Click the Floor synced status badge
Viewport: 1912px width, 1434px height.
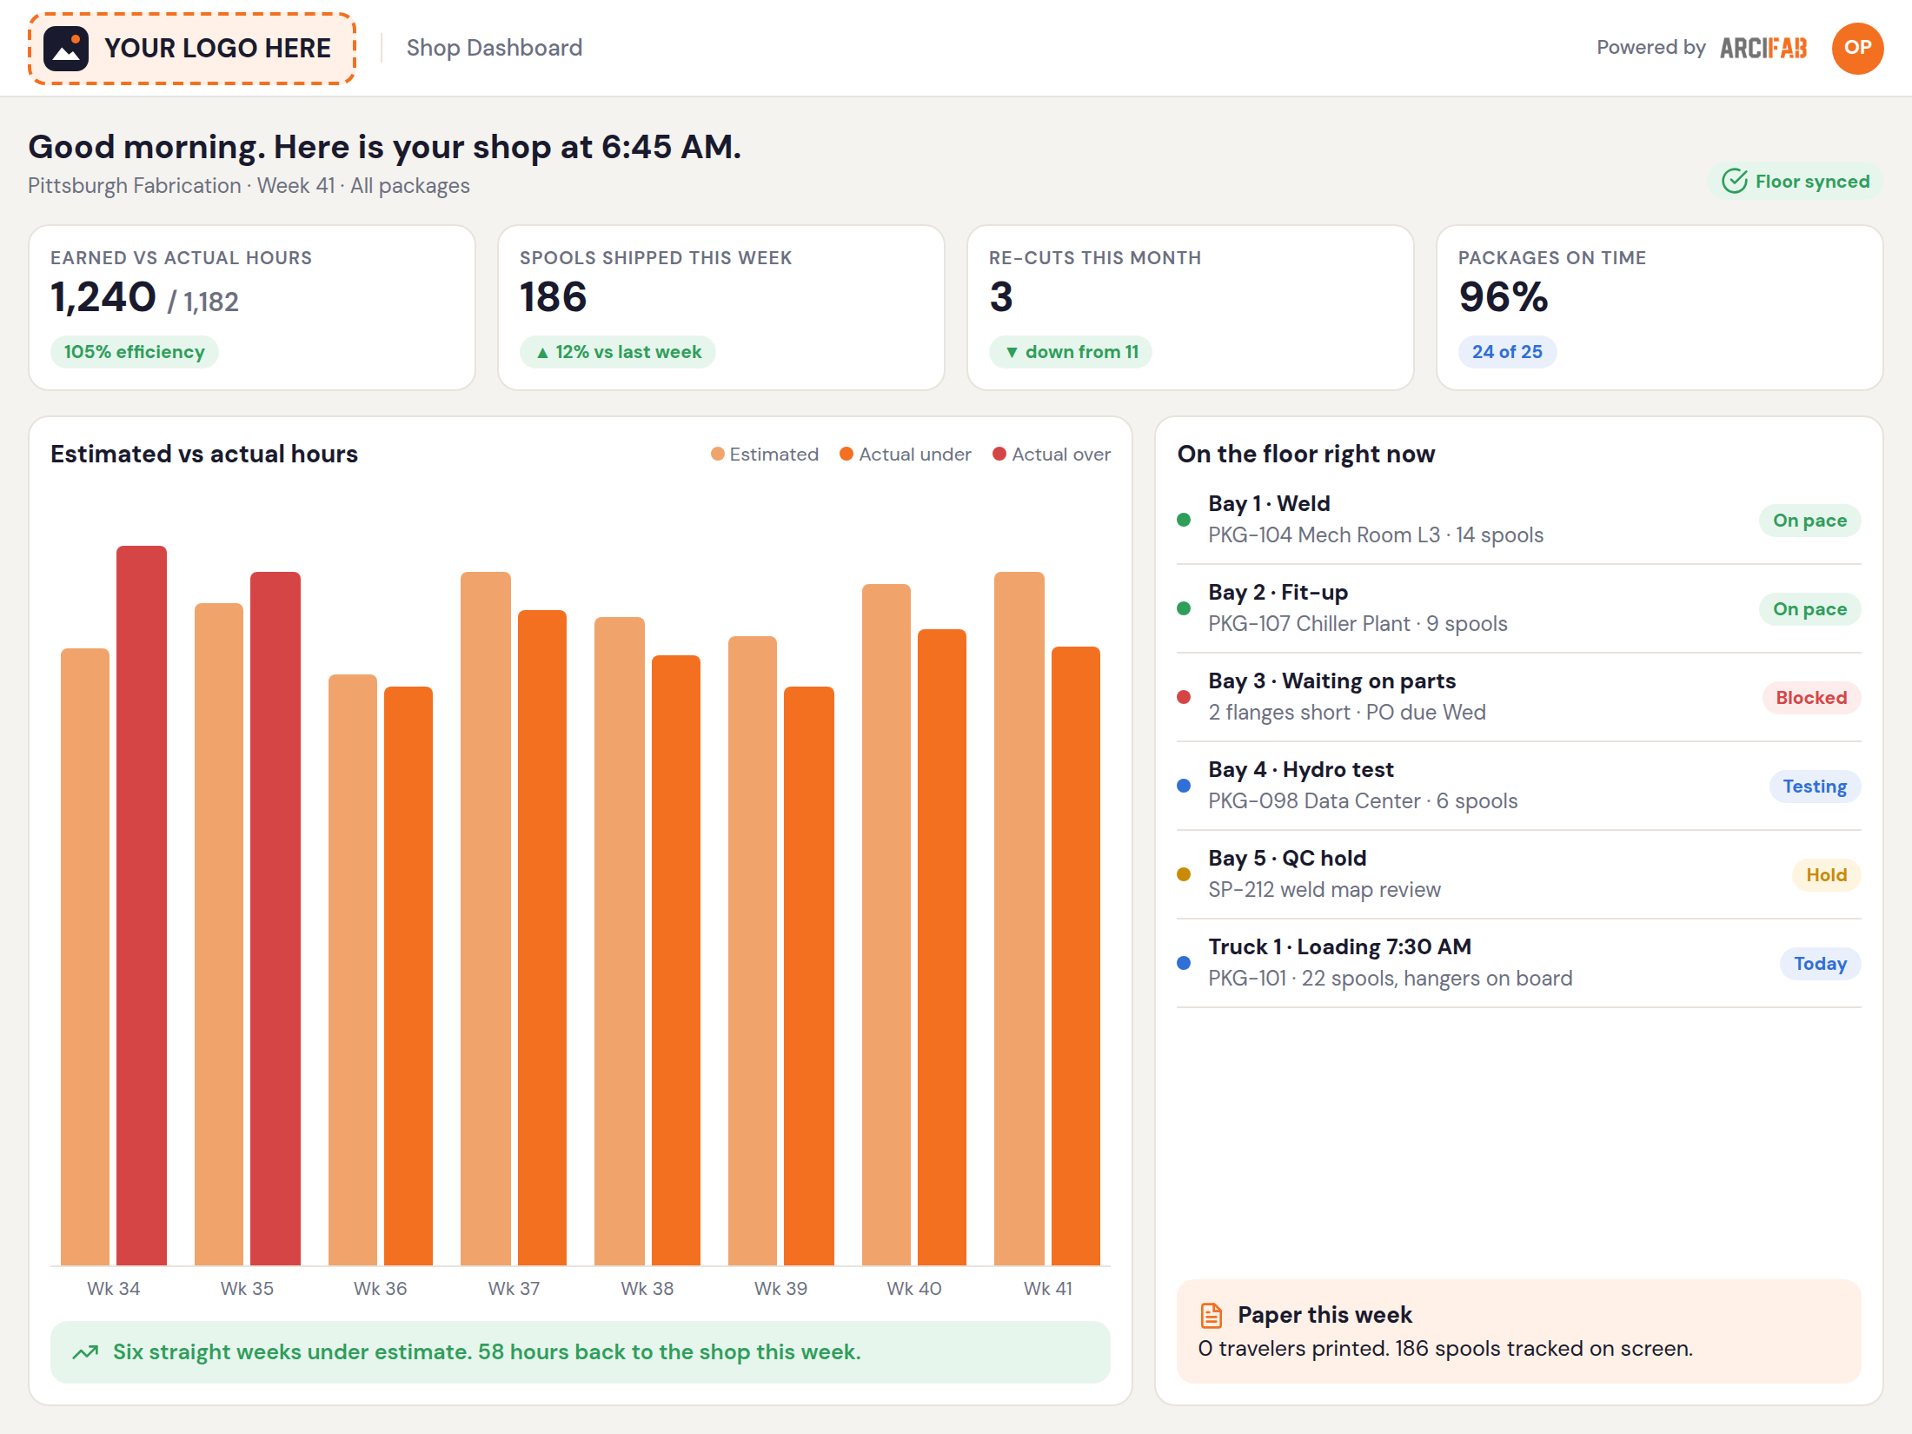pyautogui.click(x=1796, y=181)
